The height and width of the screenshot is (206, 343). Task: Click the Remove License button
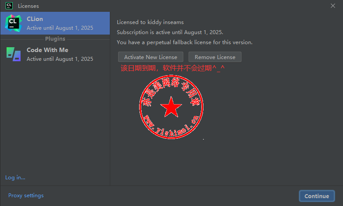pyautogui.click(x=215, y=57)
